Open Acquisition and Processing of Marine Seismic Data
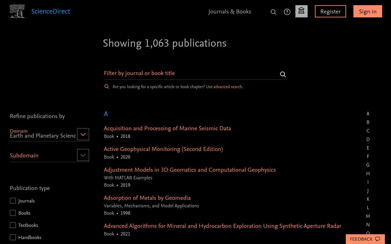The width and height of the screenshot is (391, 244). [167, 128]
